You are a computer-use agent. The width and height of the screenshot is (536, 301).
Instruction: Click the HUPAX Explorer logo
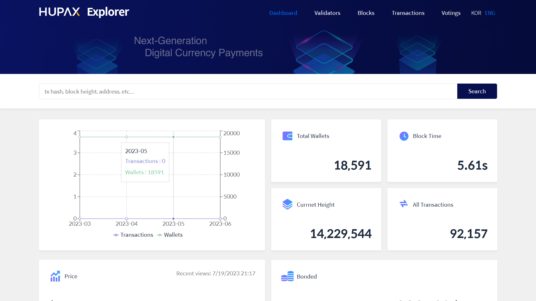click(x=84, y=12)
